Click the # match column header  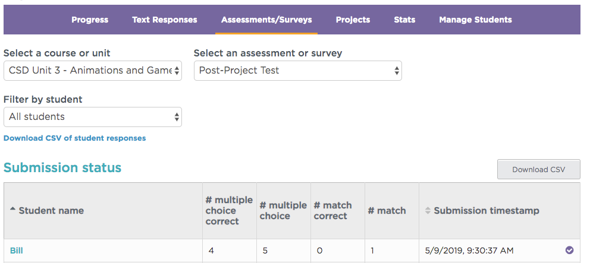[x=392, y=211]
